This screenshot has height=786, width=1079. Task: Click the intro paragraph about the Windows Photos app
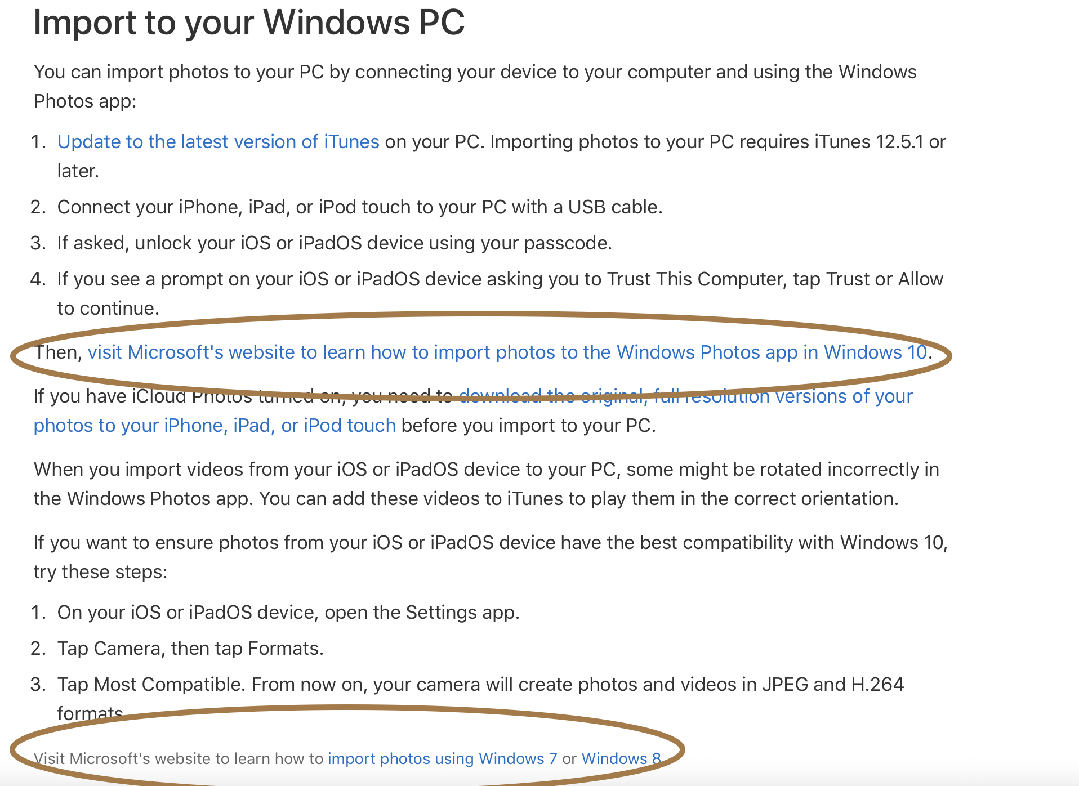click(x=475, y=73)
